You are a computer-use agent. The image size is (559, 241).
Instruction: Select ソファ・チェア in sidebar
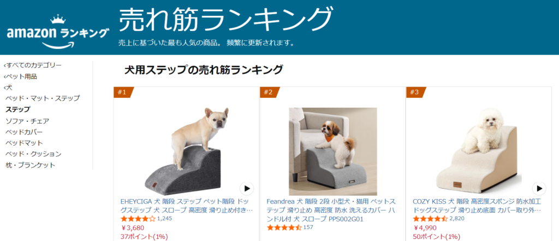(27, 121)
